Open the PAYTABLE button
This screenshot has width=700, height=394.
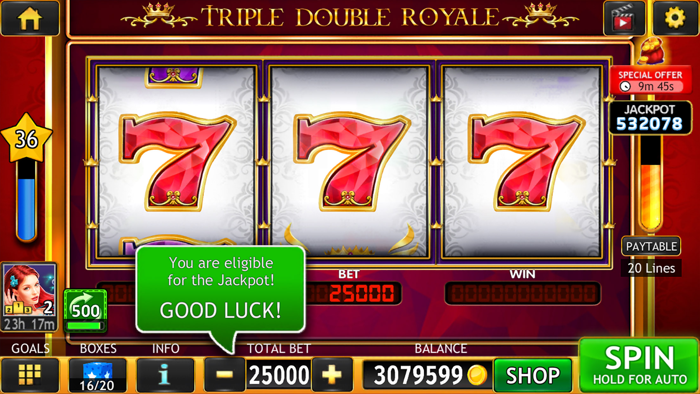(x=651, y=246)
